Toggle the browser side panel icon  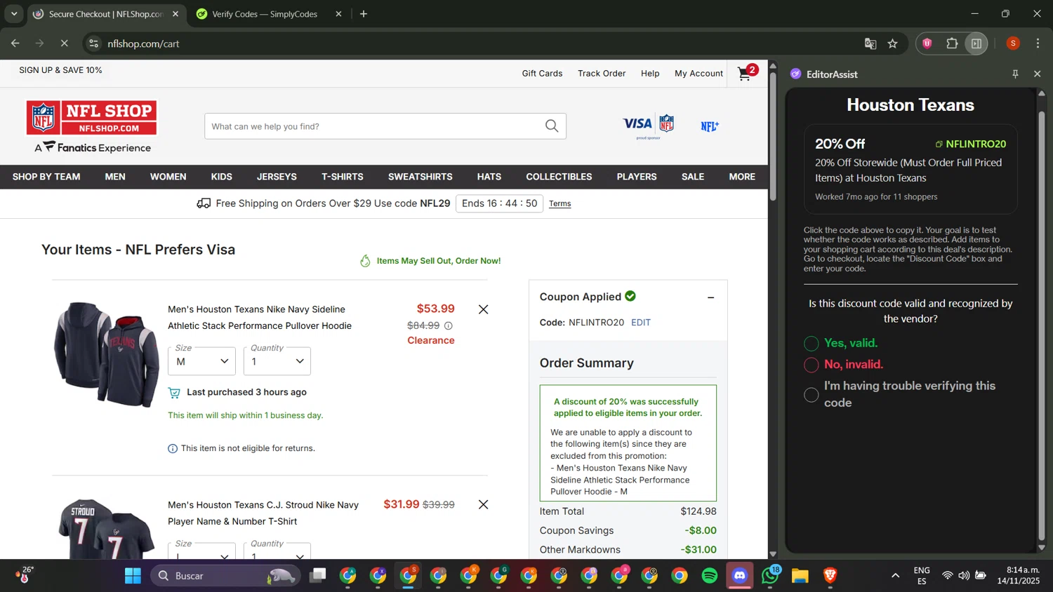(x=976, y=43)
